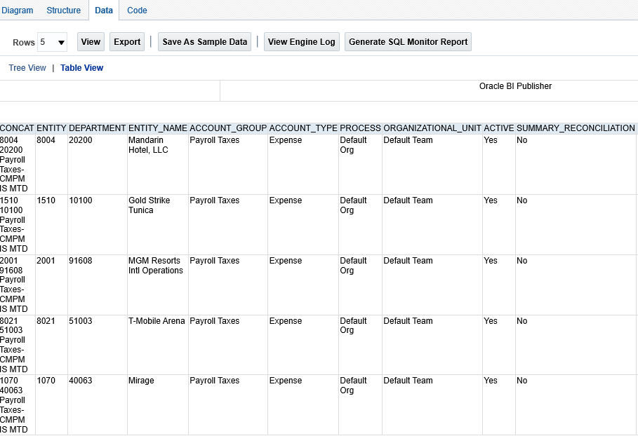638x436 pixels.
Task: Click the T-Mobile Arena entity cell
Action: 157,321
